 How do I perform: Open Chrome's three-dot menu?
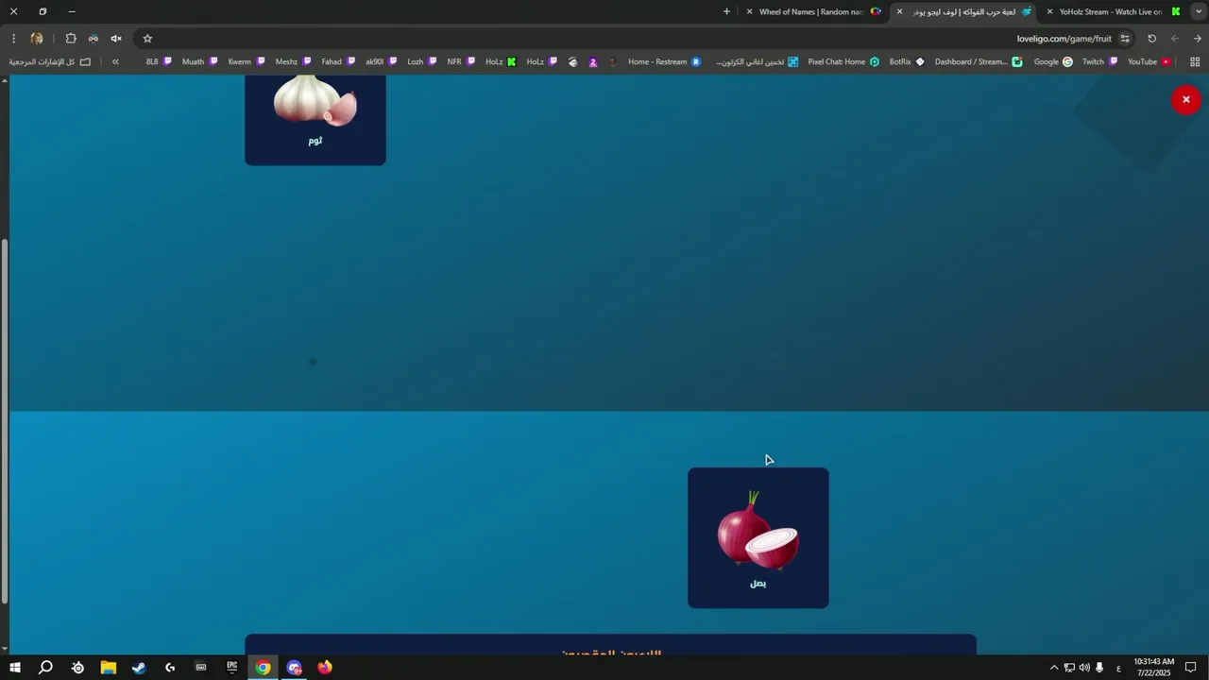tap(13, 39)
